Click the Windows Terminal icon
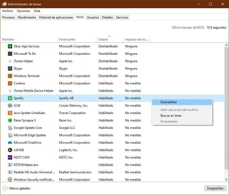The width and height of the screenshot is (229, 195). pos(10,76)
